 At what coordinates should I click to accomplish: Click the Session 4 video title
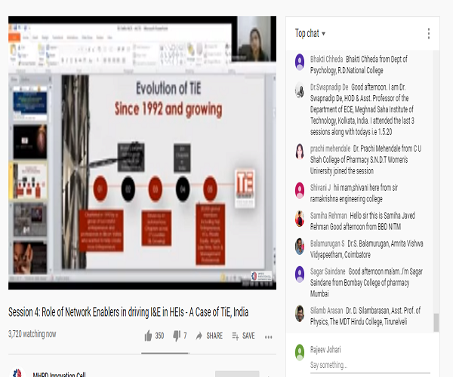pos(128,311)
